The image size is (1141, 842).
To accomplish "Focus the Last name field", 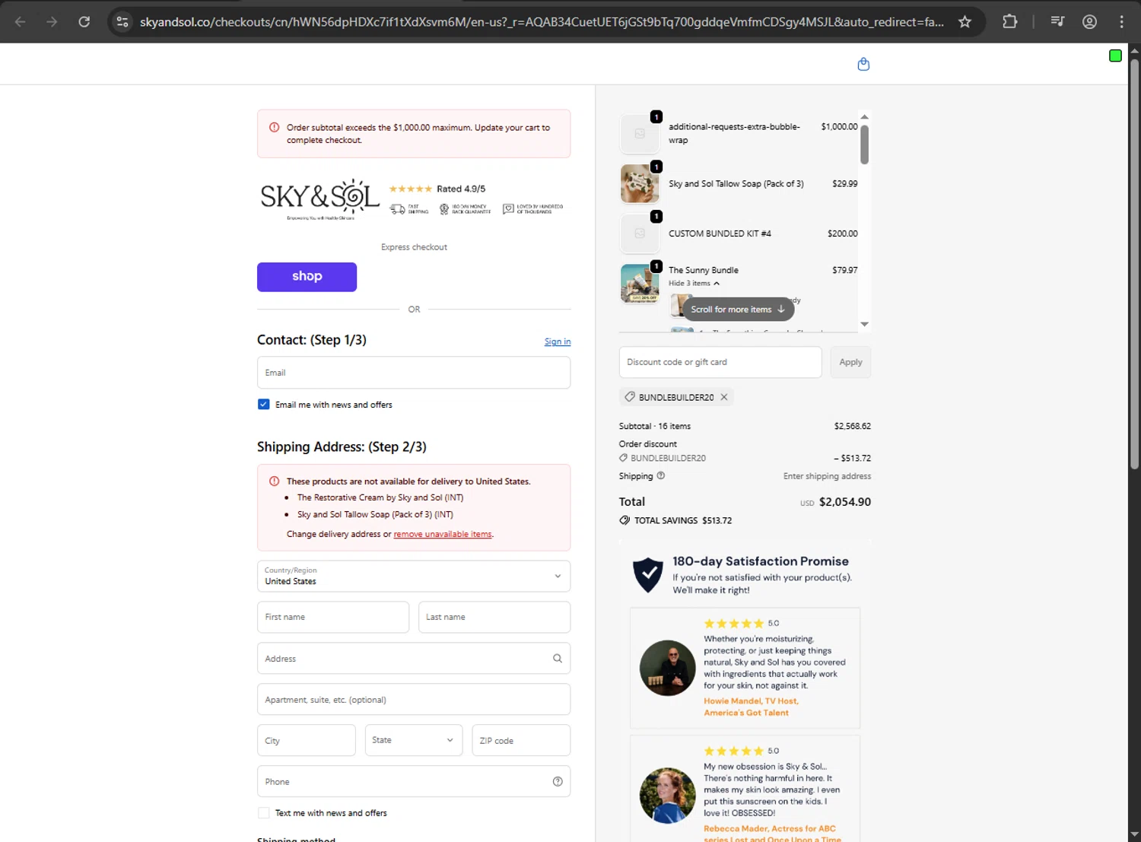I will coord(494,617).
